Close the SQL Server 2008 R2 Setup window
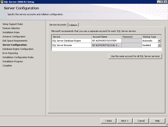Image resolution: width=168 pixels, height=127 pixels. pos(166,2)
